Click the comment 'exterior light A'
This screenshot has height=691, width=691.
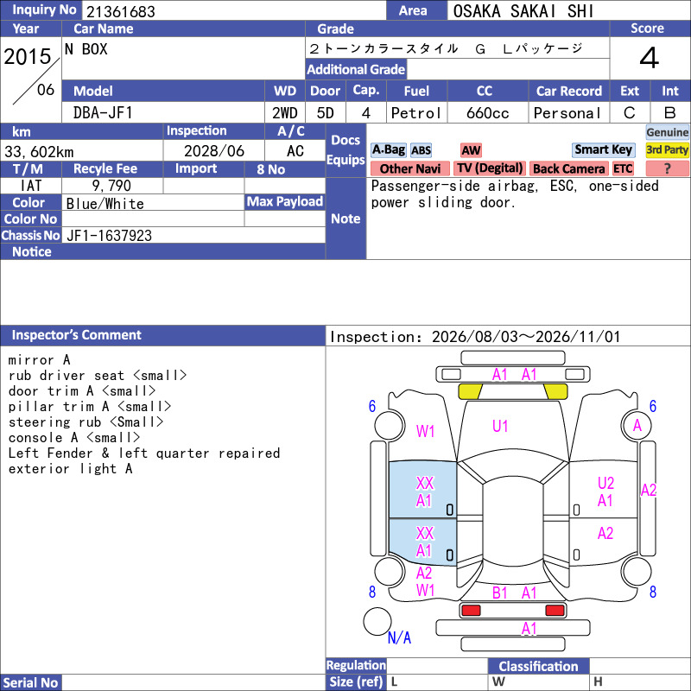tap(70, 468)
